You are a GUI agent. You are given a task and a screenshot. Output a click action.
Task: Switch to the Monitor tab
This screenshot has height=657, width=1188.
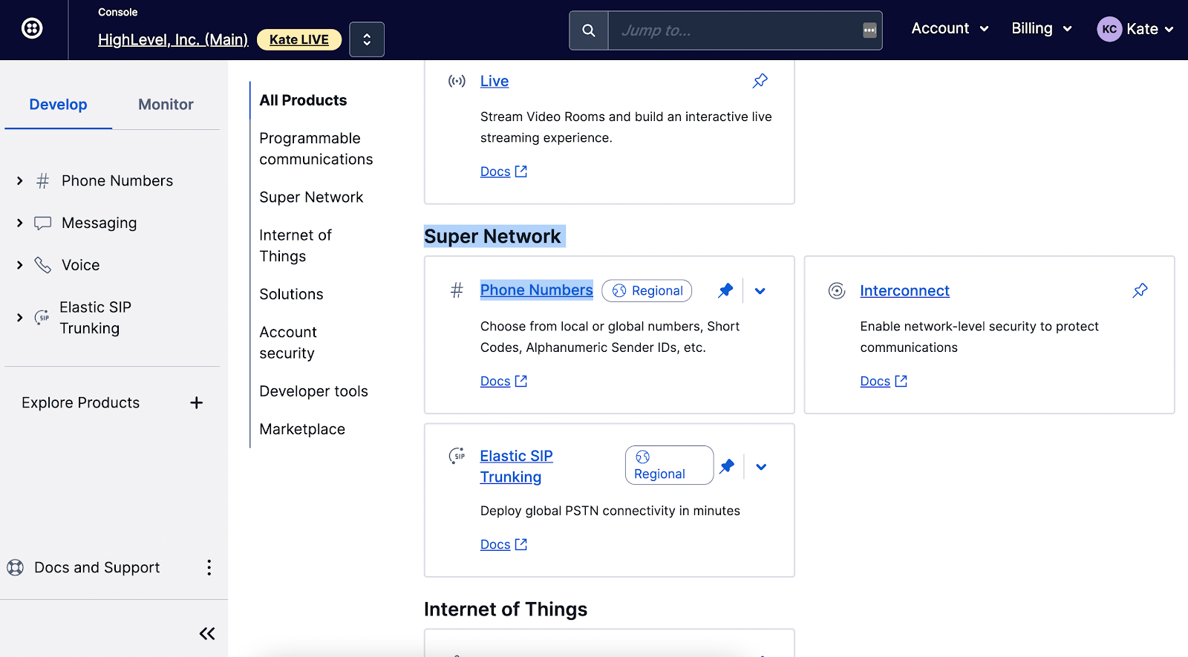(166, 105)
